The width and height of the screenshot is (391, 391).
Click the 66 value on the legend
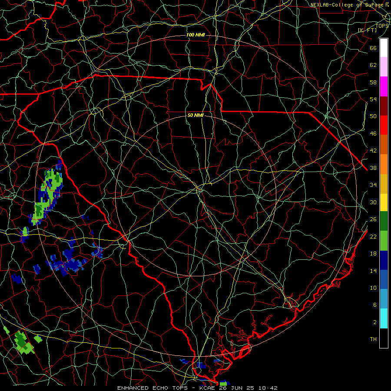coord(373,48)
